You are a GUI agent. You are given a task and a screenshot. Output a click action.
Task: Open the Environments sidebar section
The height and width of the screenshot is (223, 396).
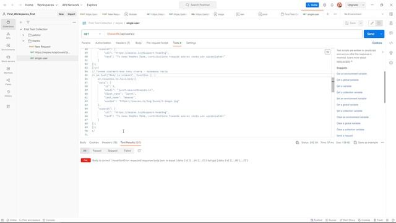tap(8, 47)
